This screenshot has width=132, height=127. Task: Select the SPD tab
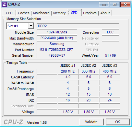[74, 13]
